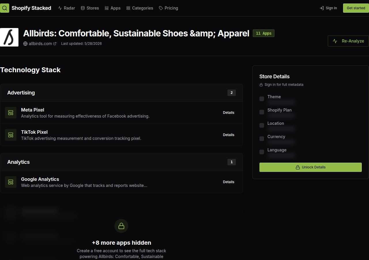This screenshot has width=369, height=260.
Task: Click the Analytics count badge showing 1
Action: click(x=231, y=162)
